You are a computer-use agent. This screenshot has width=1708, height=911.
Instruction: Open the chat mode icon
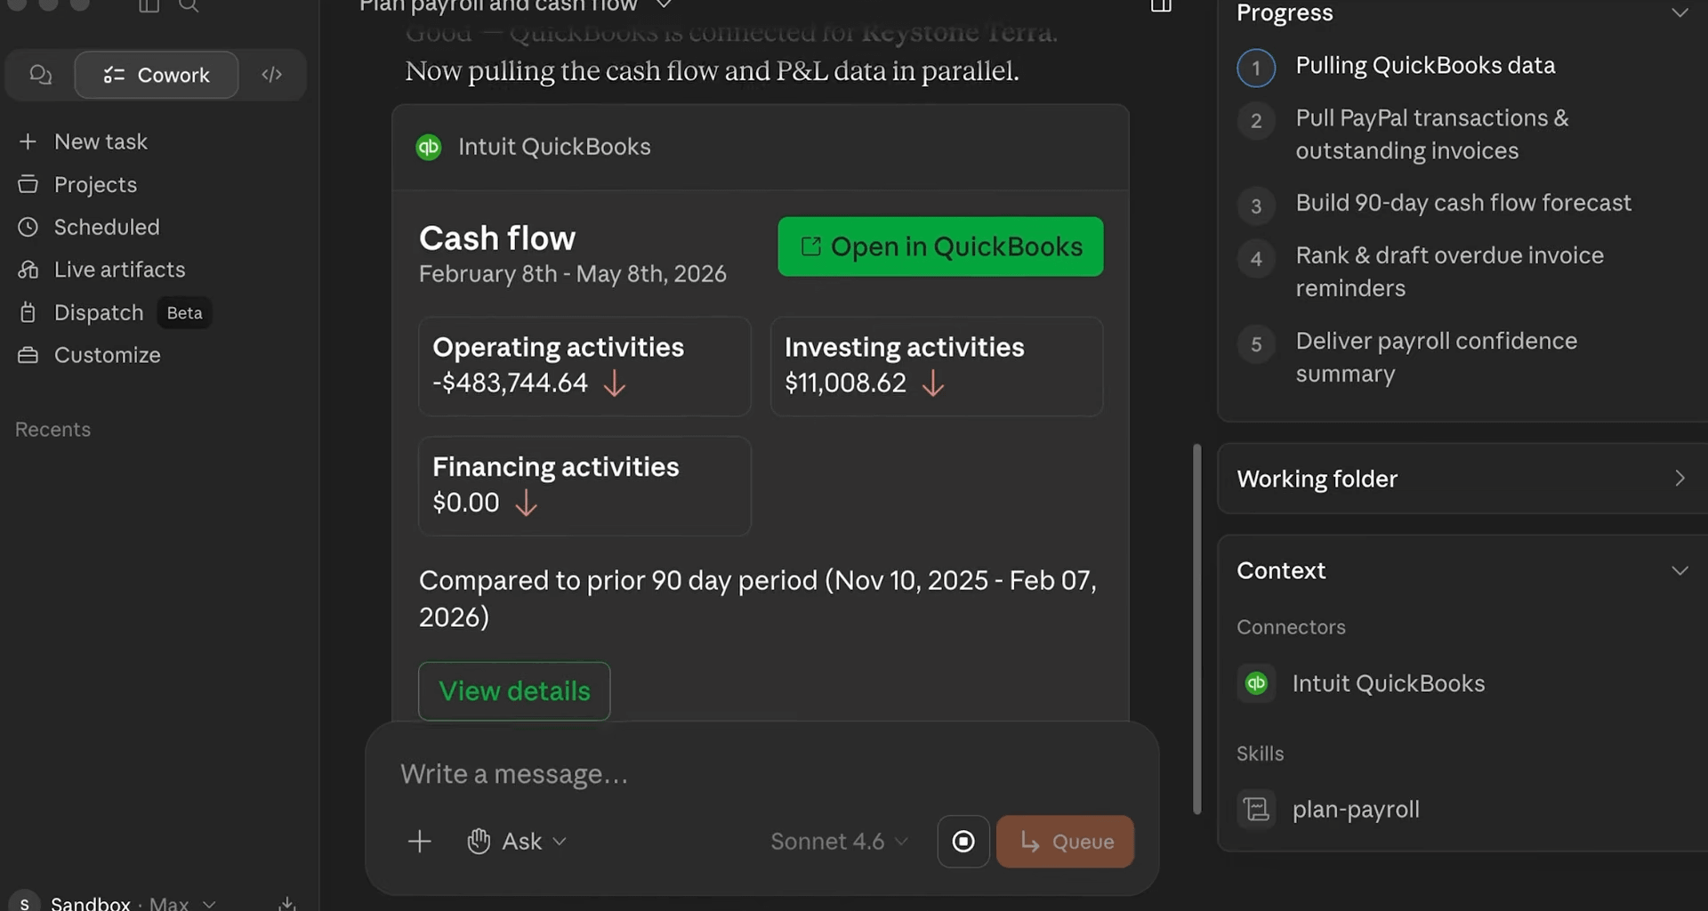point(40,75)
